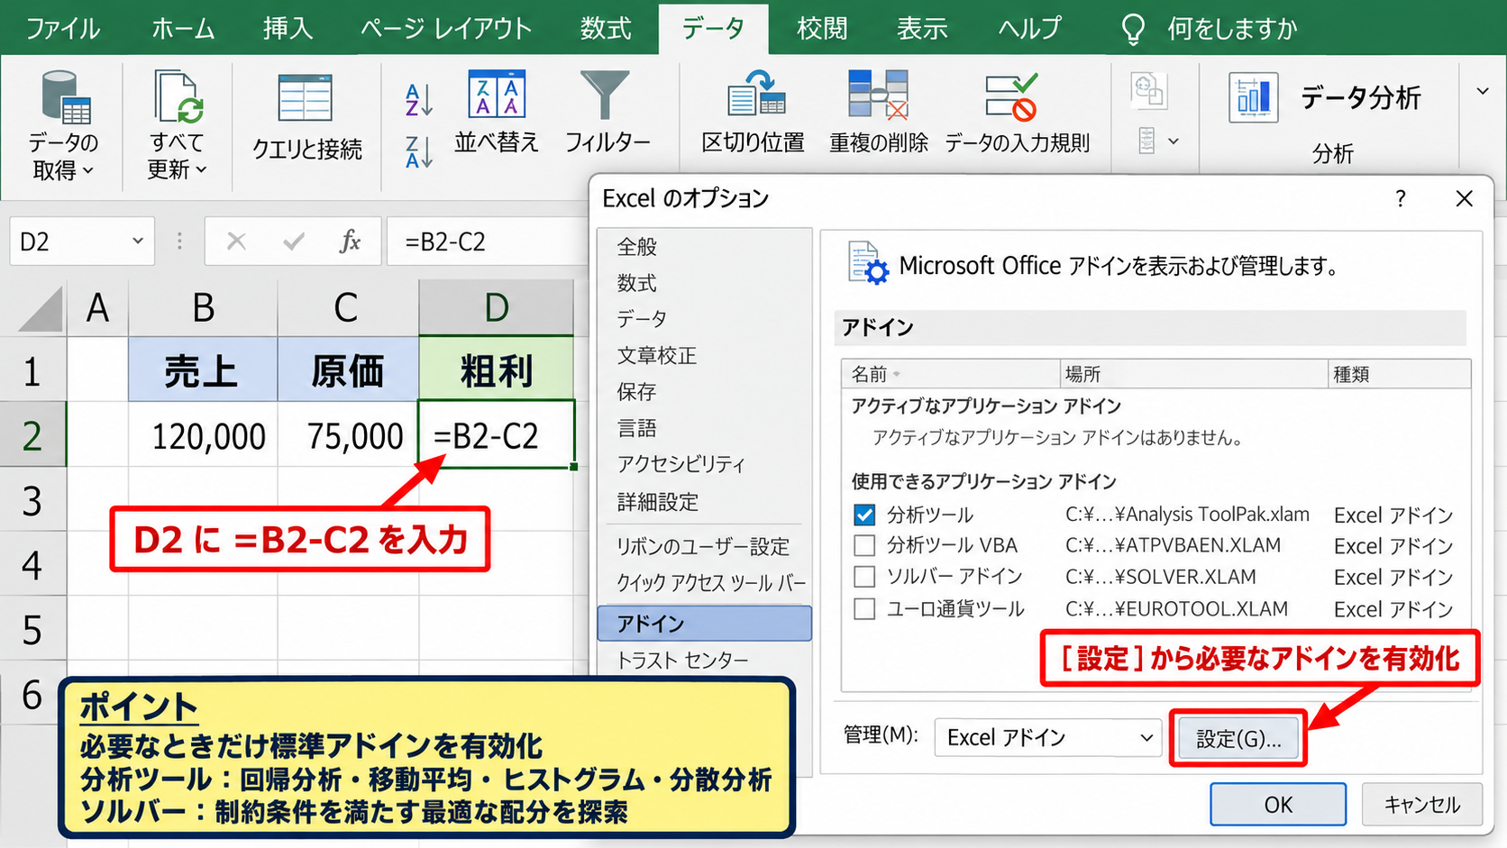The image size is (1507, 848).
Task: Click the Consolidate icon in the ribbon
Action: [1148, 91]
